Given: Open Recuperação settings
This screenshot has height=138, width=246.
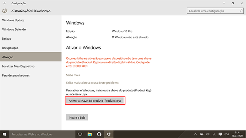Looking at the screenshot, I should click(30, 48).
